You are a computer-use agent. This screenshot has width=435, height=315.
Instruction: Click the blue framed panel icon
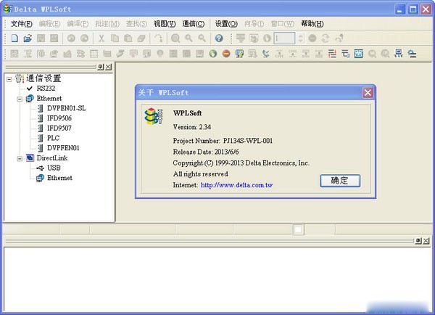tap(358, 53)
